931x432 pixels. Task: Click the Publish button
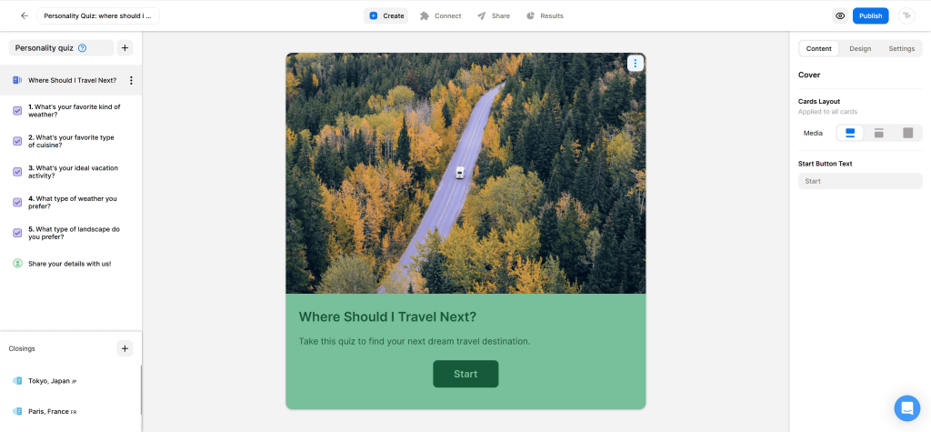point(870,16)
